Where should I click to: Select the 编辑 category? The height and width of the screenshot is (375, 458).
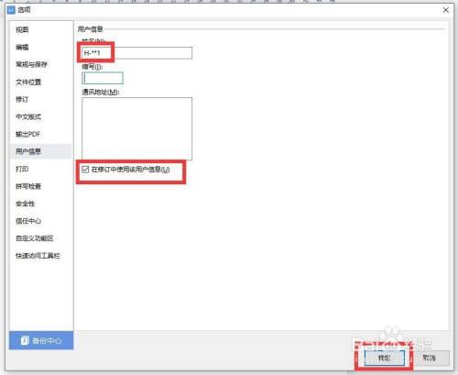(x=22, y=47)
